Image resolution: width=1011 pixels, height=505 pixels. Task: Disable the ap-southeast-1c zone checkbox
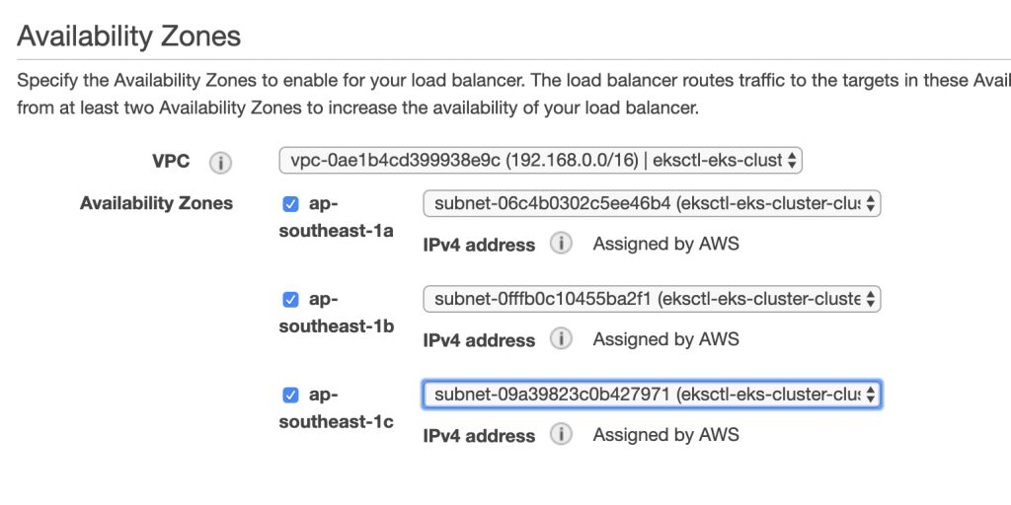click(x=291, y=395)
